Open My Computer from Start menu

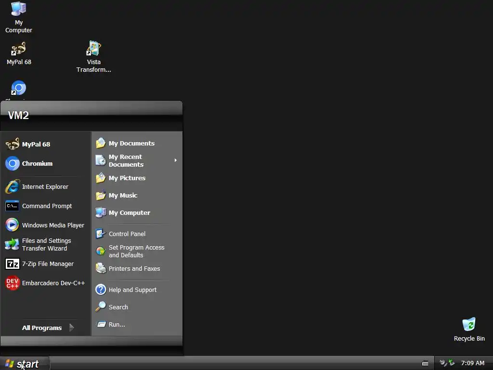click(137, 212)
